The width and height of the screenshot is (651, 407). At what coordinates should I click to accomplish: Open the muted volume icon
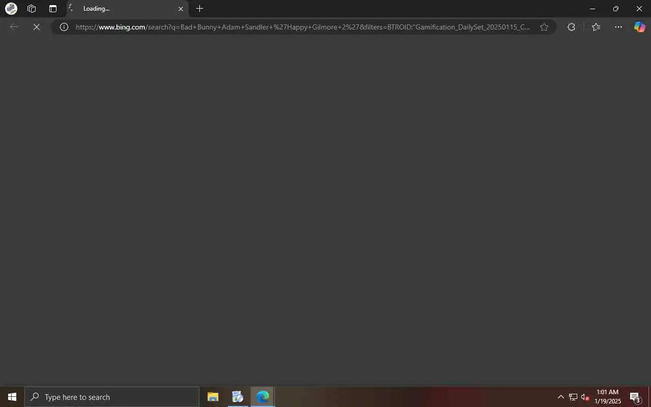pos(585,397)
